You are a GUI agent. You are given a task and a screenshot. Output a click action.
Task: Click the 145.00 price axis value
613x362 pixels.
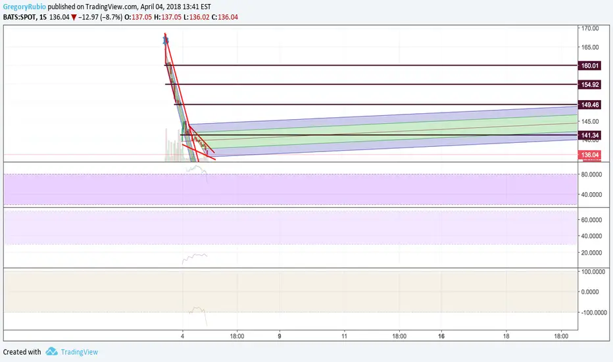click(x=590, y=121)
